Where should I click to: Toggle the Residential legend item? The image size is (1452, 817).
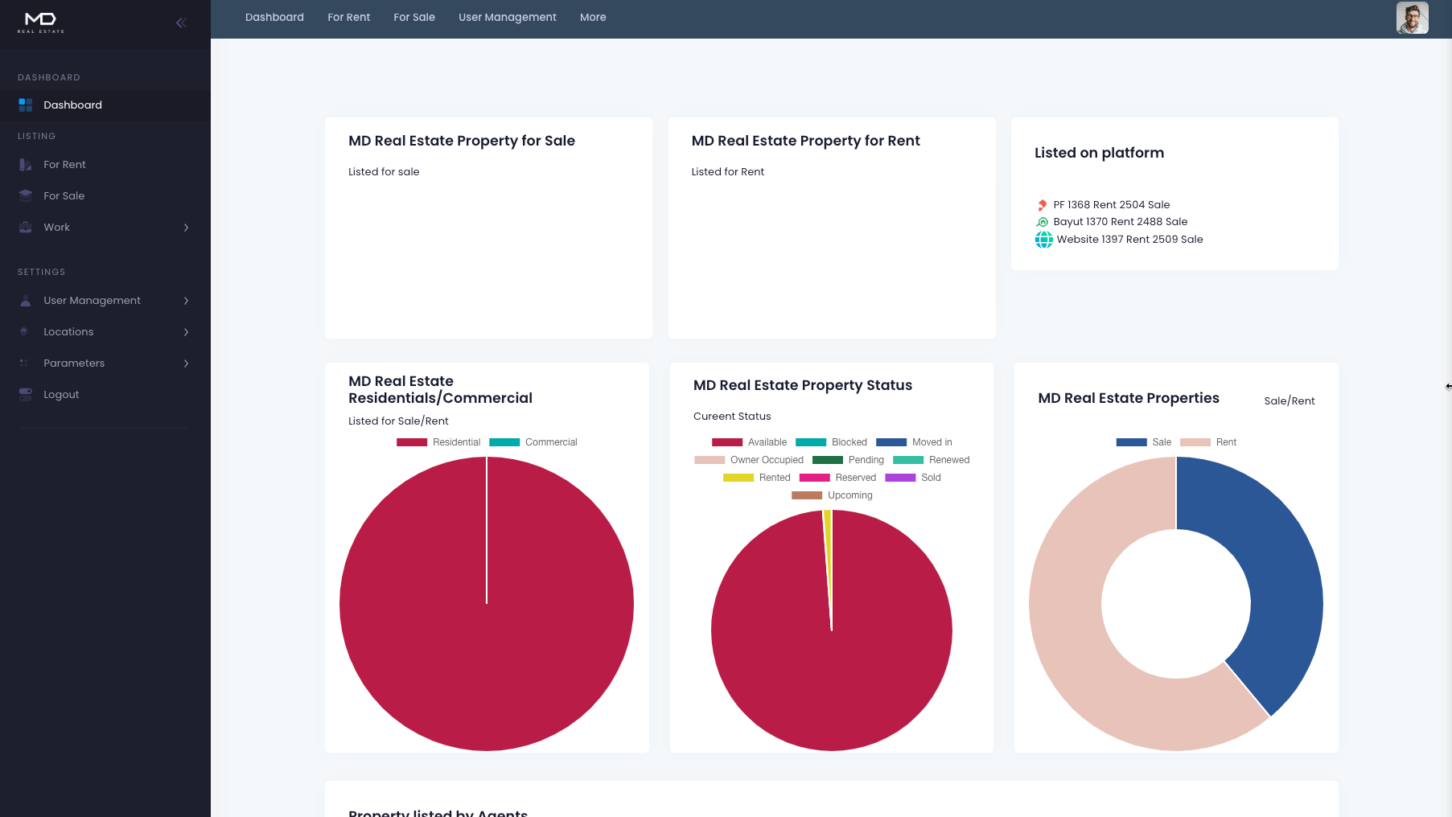pos(438,442)
